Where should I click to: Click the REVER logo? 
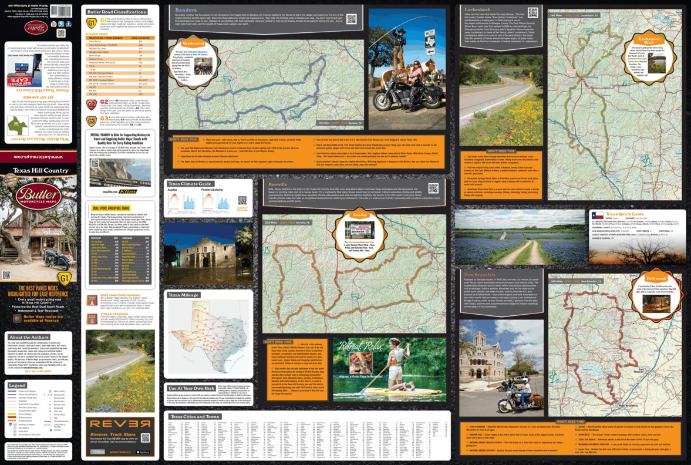pos(120,423)
